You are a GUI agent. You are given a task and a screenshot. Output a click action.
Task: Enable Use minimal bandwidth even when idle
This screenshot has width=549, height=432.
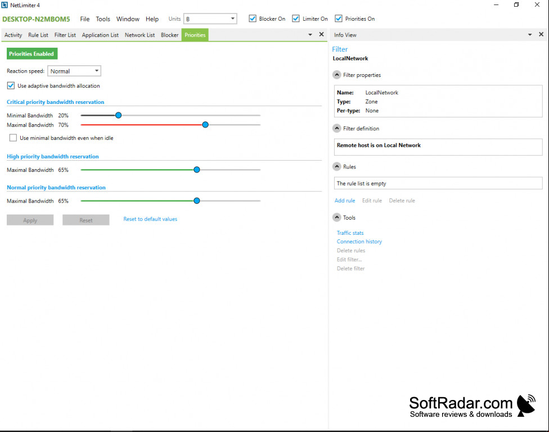click(x=13, y=138)
